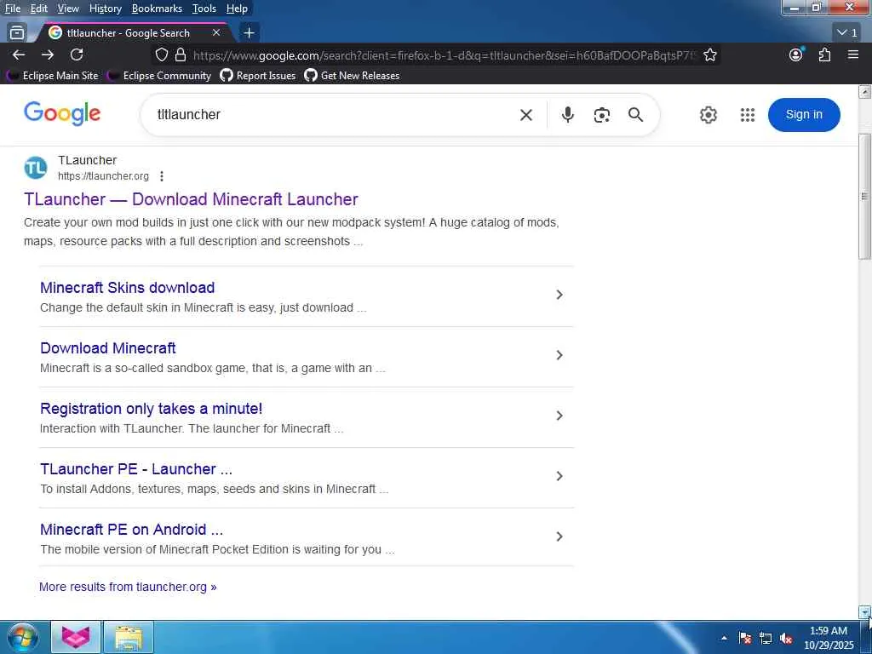This screenshot has width=872, height=654.
Task: Click the https://tlauncher.org URL text
Action: click(103, 176)
